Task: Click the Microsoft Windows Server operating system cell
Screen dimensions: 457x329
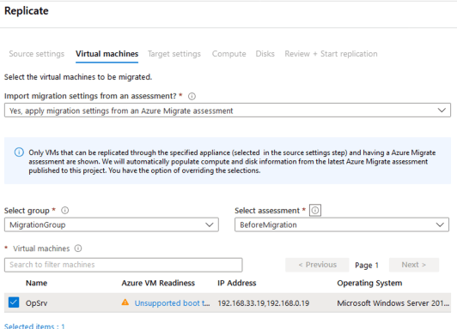Action: tap(393, 303)
